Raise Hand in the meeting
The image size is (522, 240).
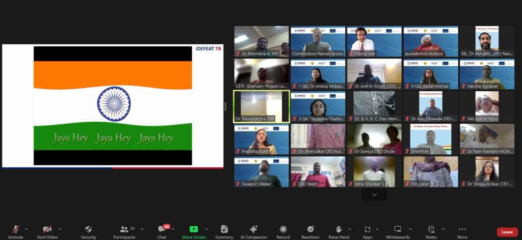[x=338, y=230]
